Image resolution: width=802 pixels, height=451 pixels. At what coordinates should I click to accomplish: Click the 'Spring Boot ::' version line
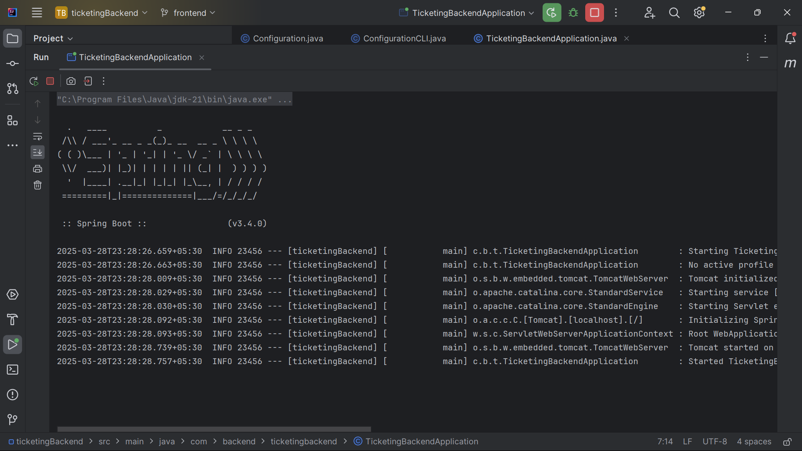click(x=165, y=223)
